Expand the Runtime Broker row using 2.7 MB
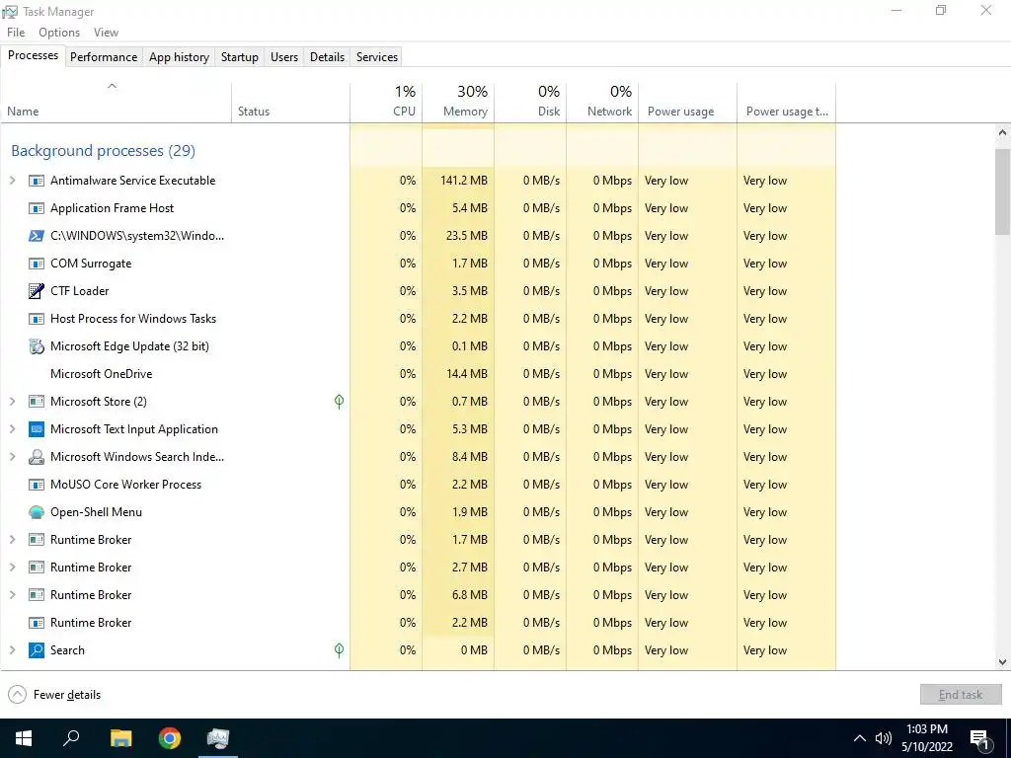1011x758 pixels. [x=12, y=568]
